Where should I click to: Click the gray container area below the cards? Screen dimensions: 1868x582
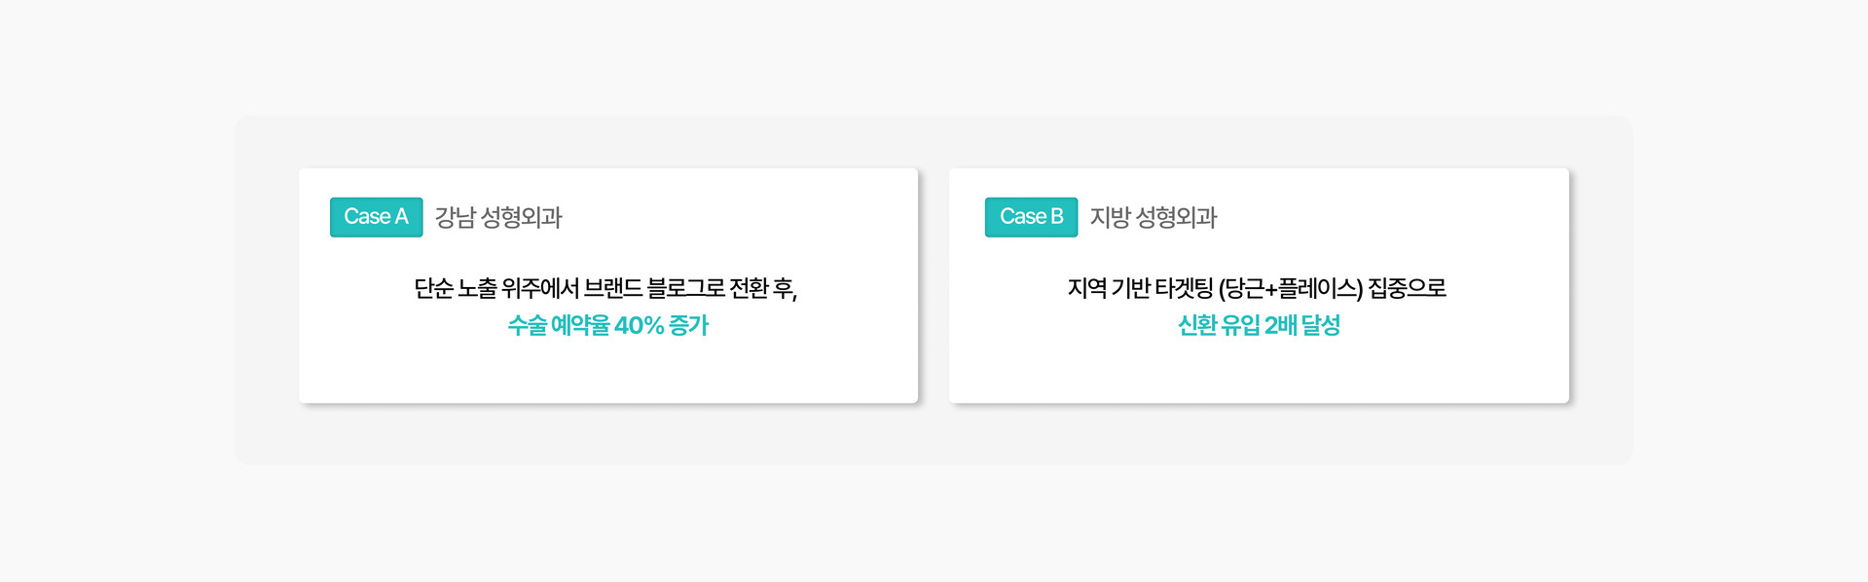(x=934, y=434)
